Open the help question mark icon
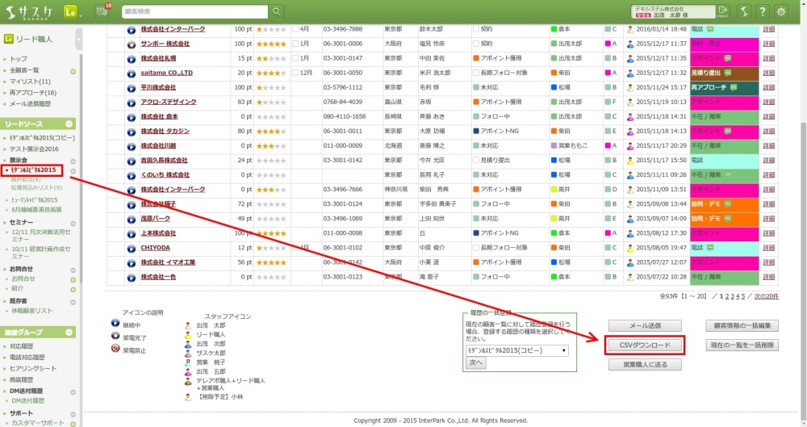807x427 pixels. (x=761, y=11)
